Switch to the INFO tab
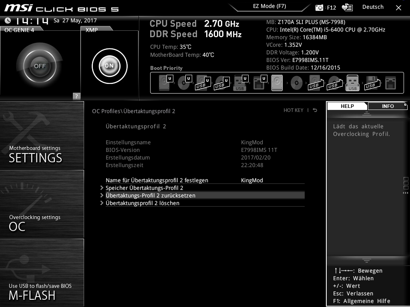Image resolution: width=410 pixels, height=307 pixels. (x=388, y=106)
